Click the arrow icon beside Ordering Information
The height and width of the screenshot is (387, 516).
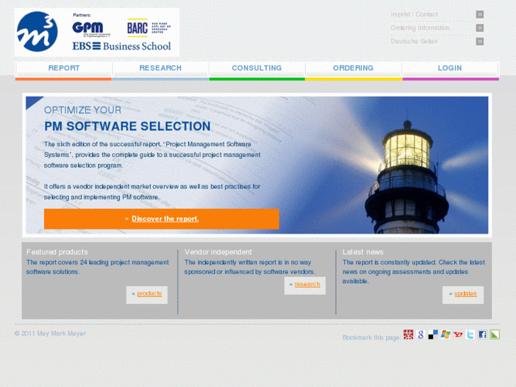coord(480,28)
